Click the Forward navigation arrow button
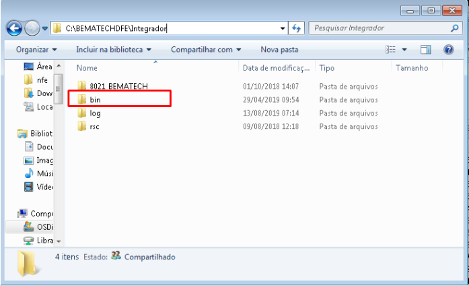The width and height of the screenshot is (469, 285). 32,28
